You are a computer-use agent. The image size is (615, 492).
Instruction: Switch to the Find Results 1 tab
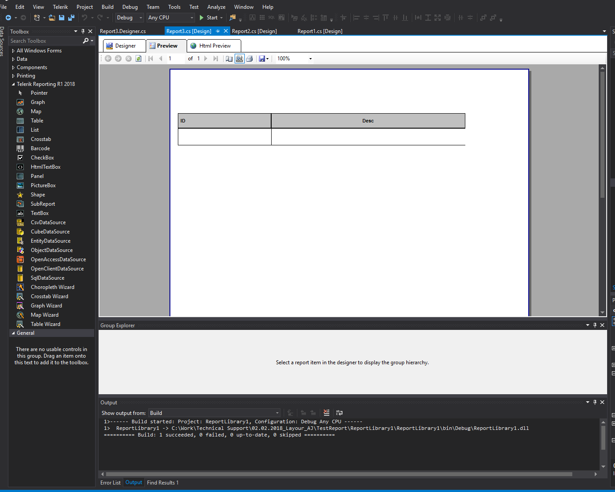(x=163, y=483)
